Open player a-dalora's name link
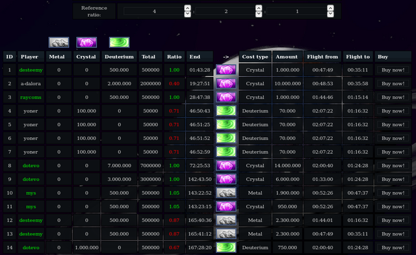The height and width of the screenshot is (255, 416). (x=31, y=83)
